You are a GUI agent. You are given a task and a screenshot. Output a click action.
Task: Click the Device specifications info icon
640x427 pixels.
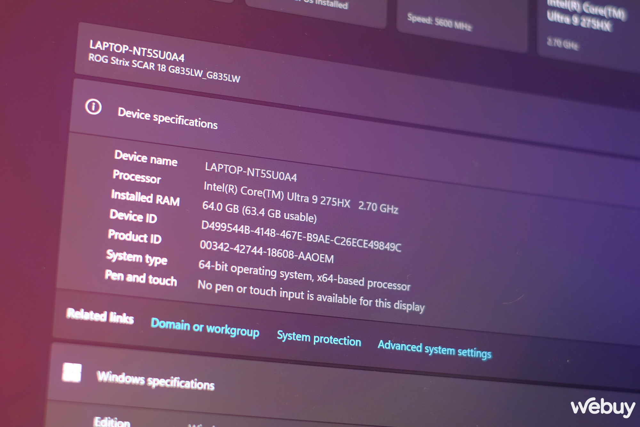(x=93, y=107)
